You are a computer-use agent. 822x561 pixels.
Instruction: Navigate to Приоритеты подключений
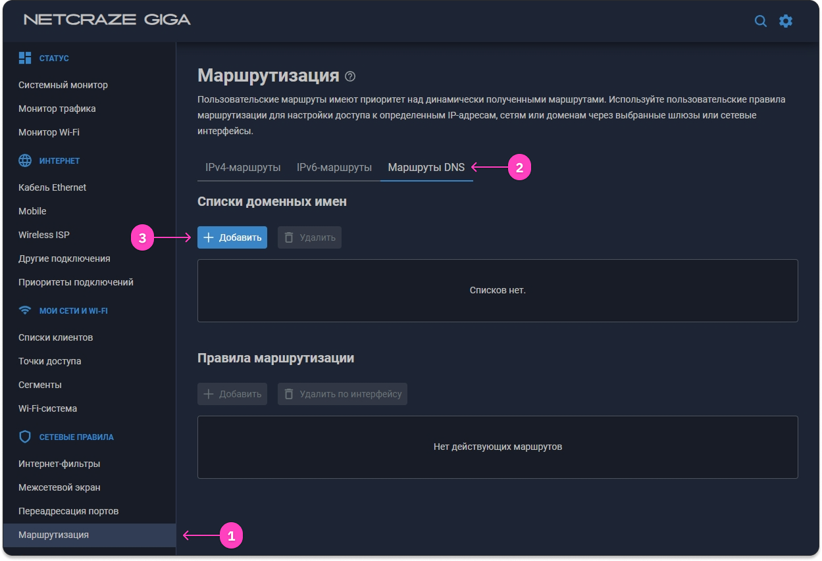point(76,282)
